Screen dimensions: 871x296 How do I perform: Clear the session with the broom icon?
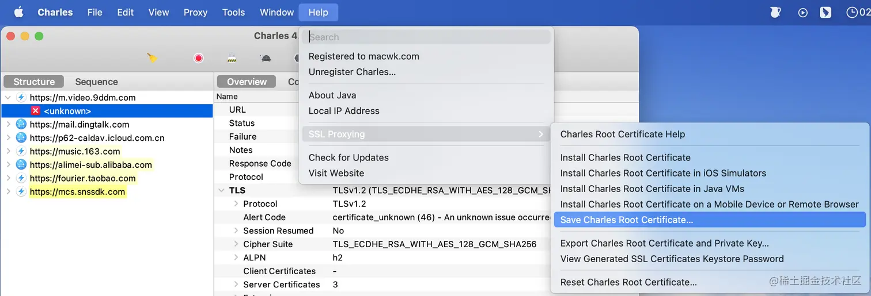click(152, 57)
